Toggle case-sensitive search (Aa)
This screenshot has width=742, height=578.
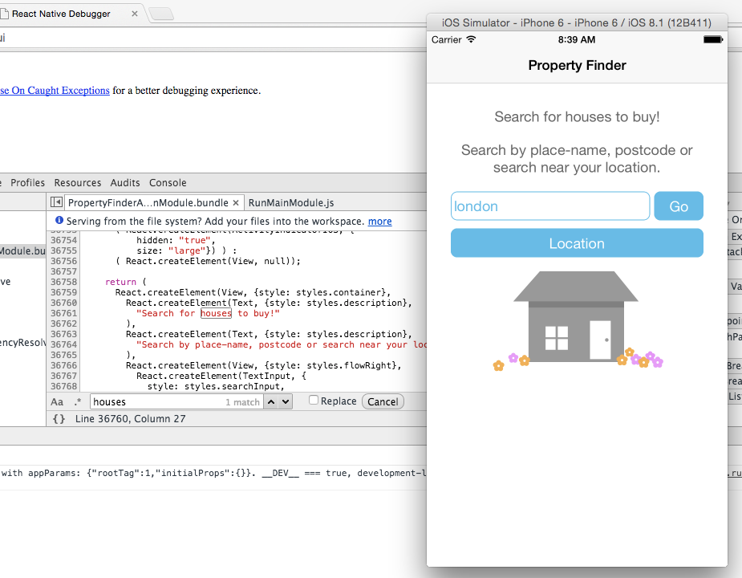tap(57, 401)
